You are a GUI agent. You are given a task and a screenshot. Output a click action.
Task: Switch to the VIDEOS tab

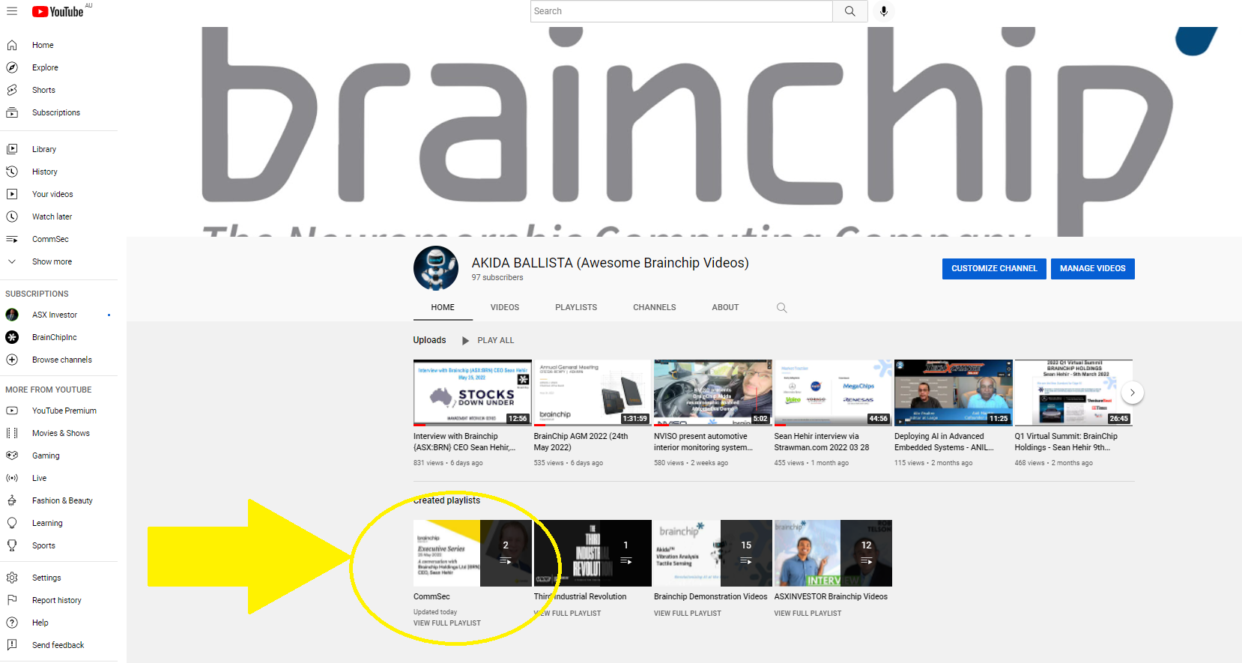click(505, 307)
